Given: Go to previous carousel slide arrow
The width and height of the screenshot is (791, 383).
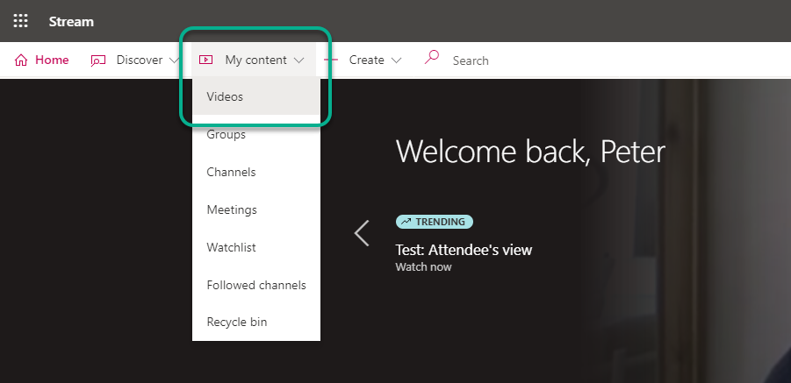Looking at the screenshot, I should click(362, 233).
